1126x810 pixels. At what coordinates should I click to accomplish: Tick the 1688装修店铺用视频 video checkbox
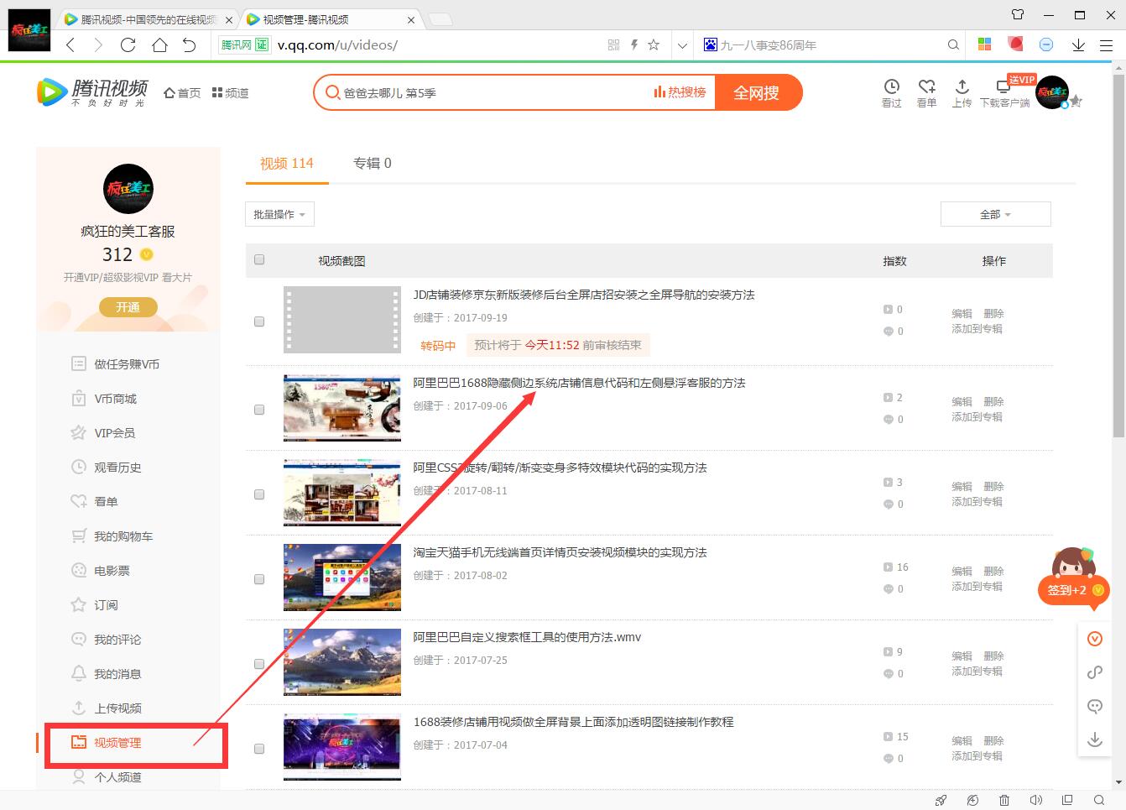click(x=259, y=749)
